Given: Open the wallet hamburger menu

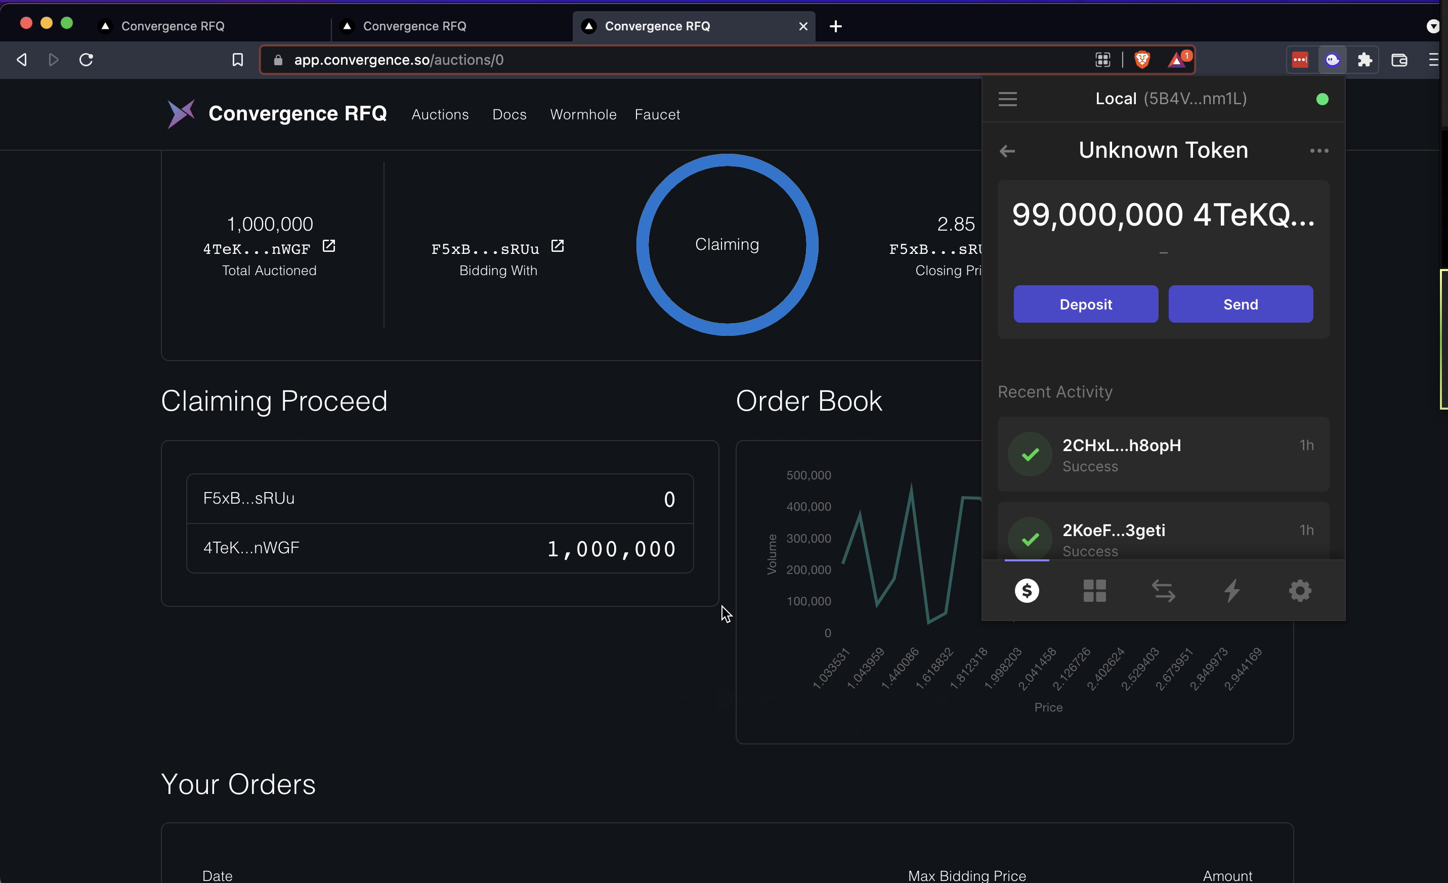Looking at the screenshot, I should point(1007,99).
